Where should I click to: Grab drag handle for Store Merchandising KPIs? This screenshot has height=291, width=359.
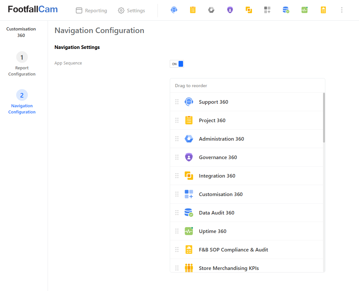177,268
